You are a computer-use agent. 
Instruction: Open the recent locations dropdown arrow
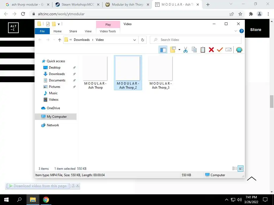click(x=54, y=40)
